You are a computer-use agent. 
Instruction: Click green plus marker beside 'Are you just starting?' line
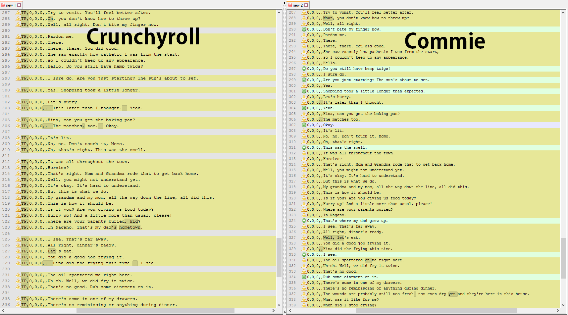pyautogui.click(x=304, y=80)
